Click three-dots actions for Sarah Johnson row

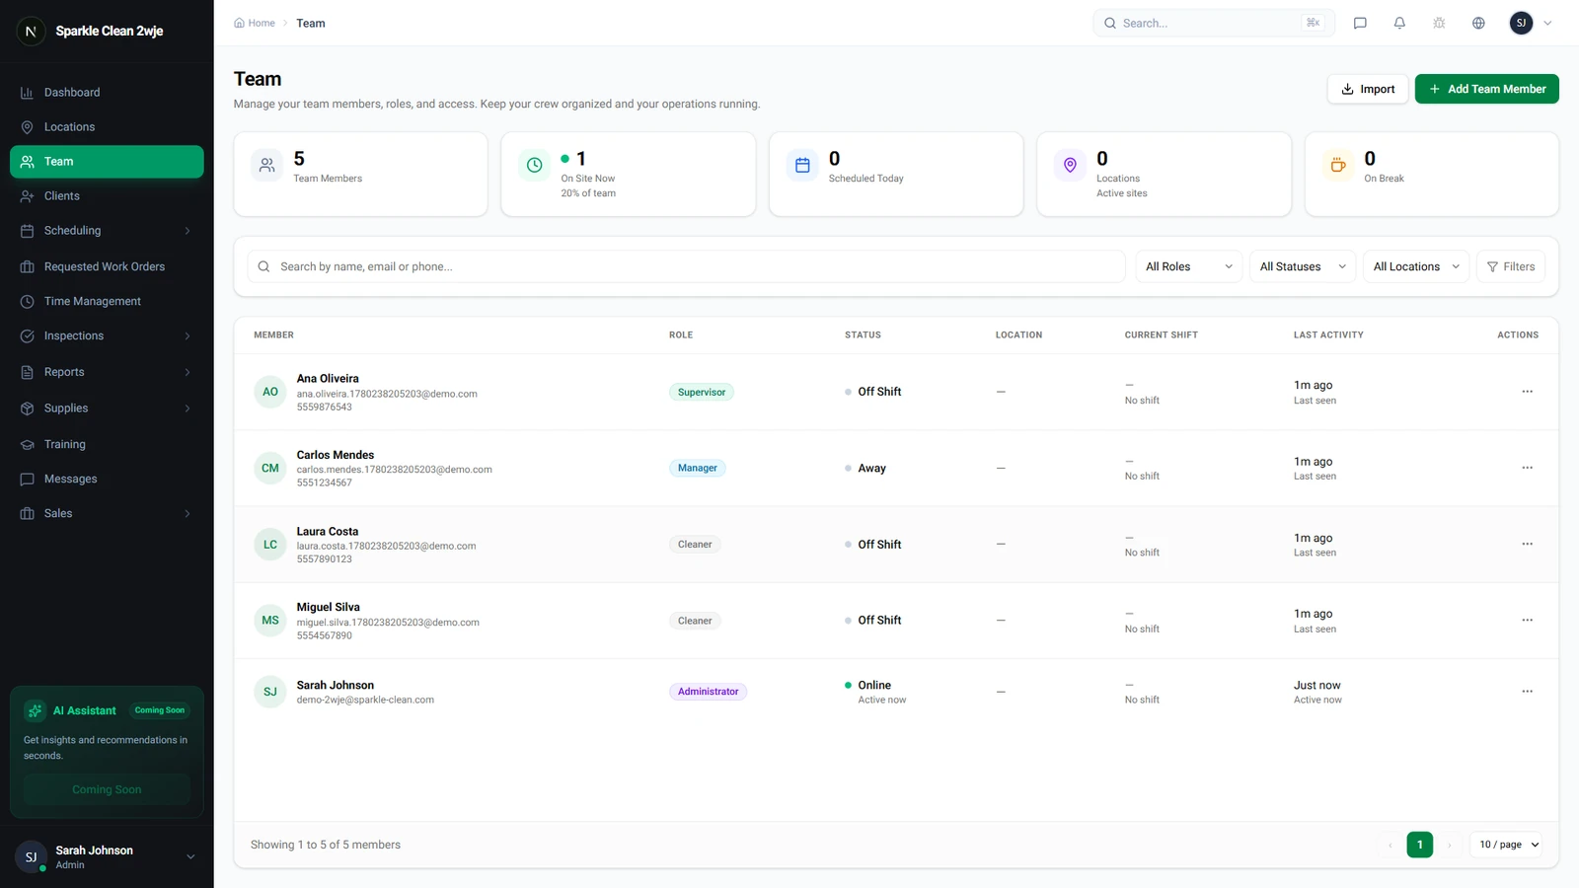[x=1527, y=692]
